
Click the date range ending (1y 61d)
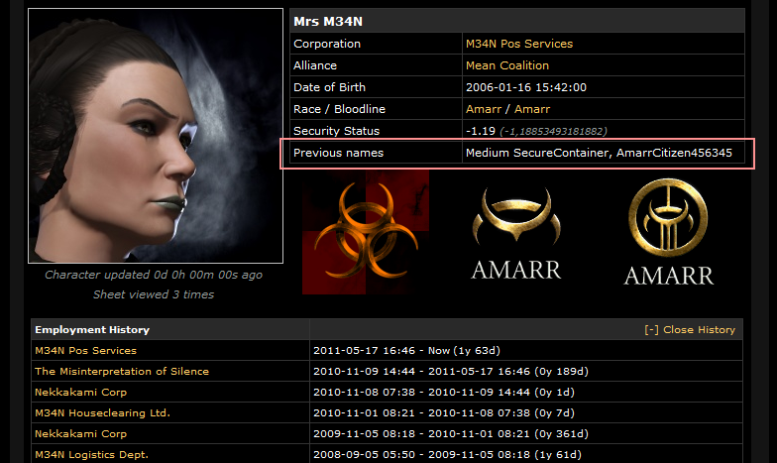click(447, 454)
